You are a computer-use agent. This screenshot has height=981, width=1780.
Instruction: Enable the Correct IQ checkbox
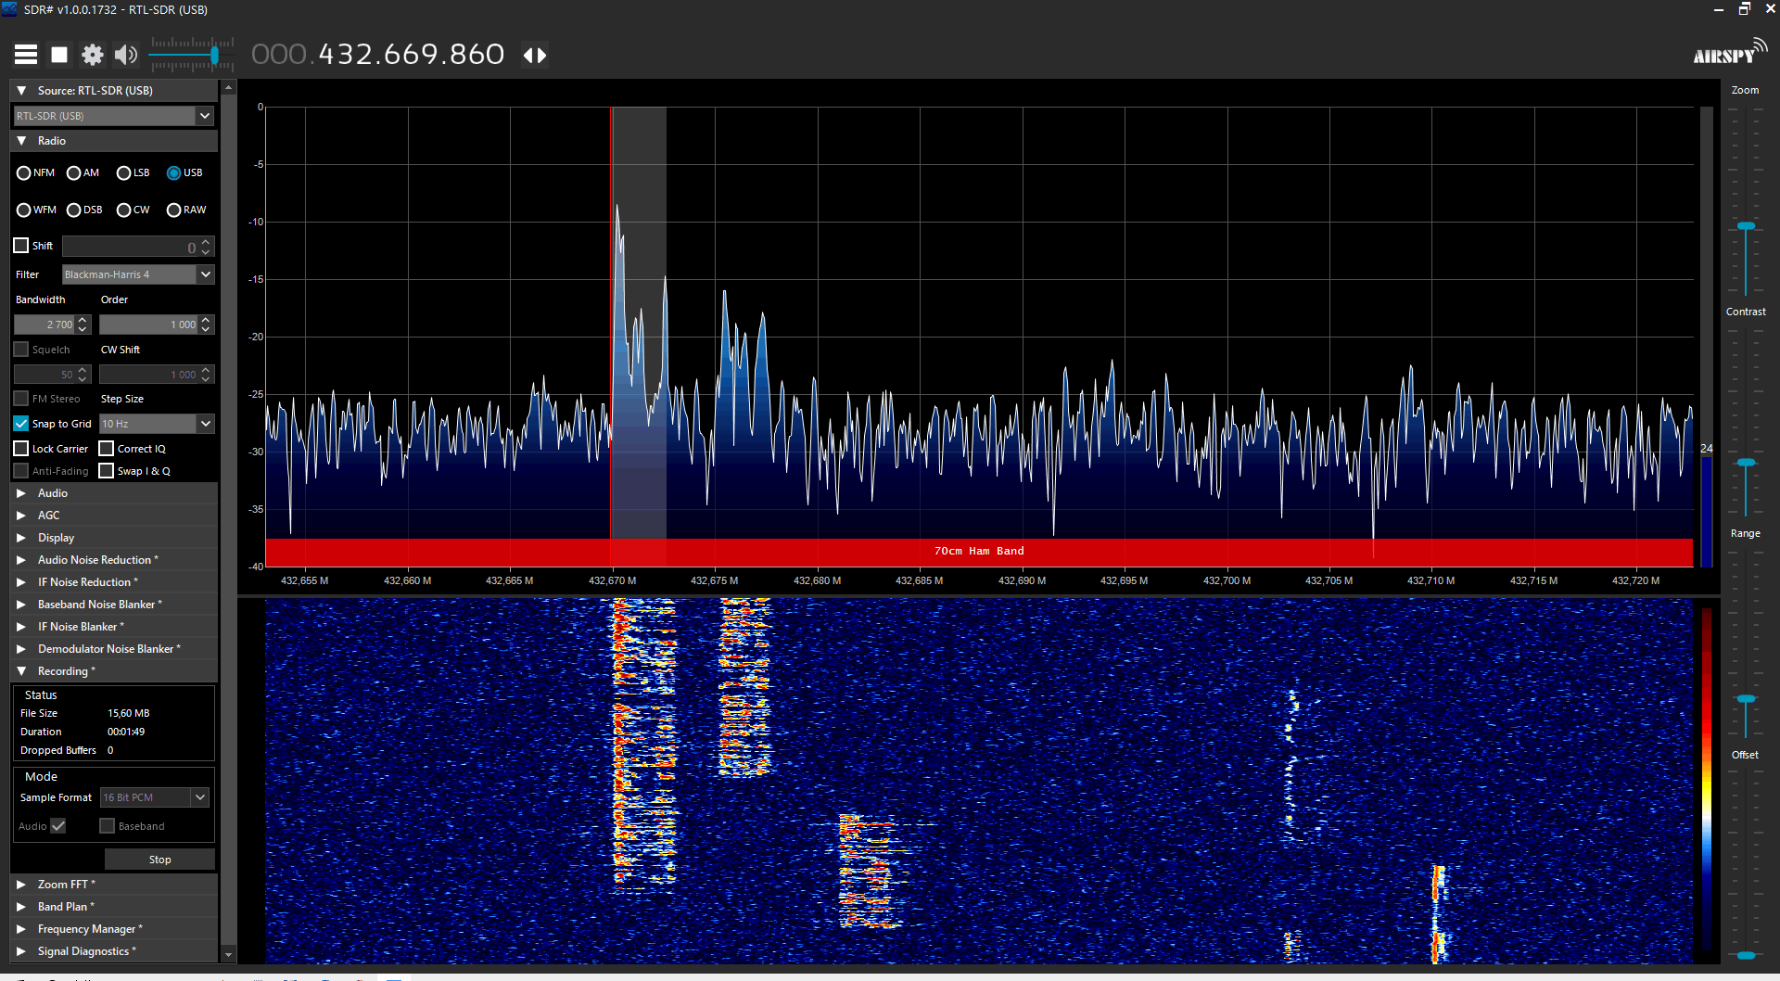(107, 449)
